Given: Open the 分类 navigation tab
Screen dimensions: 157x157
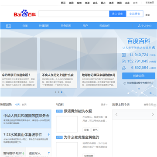Looking at the screenshot, I should tap(25, 26).
